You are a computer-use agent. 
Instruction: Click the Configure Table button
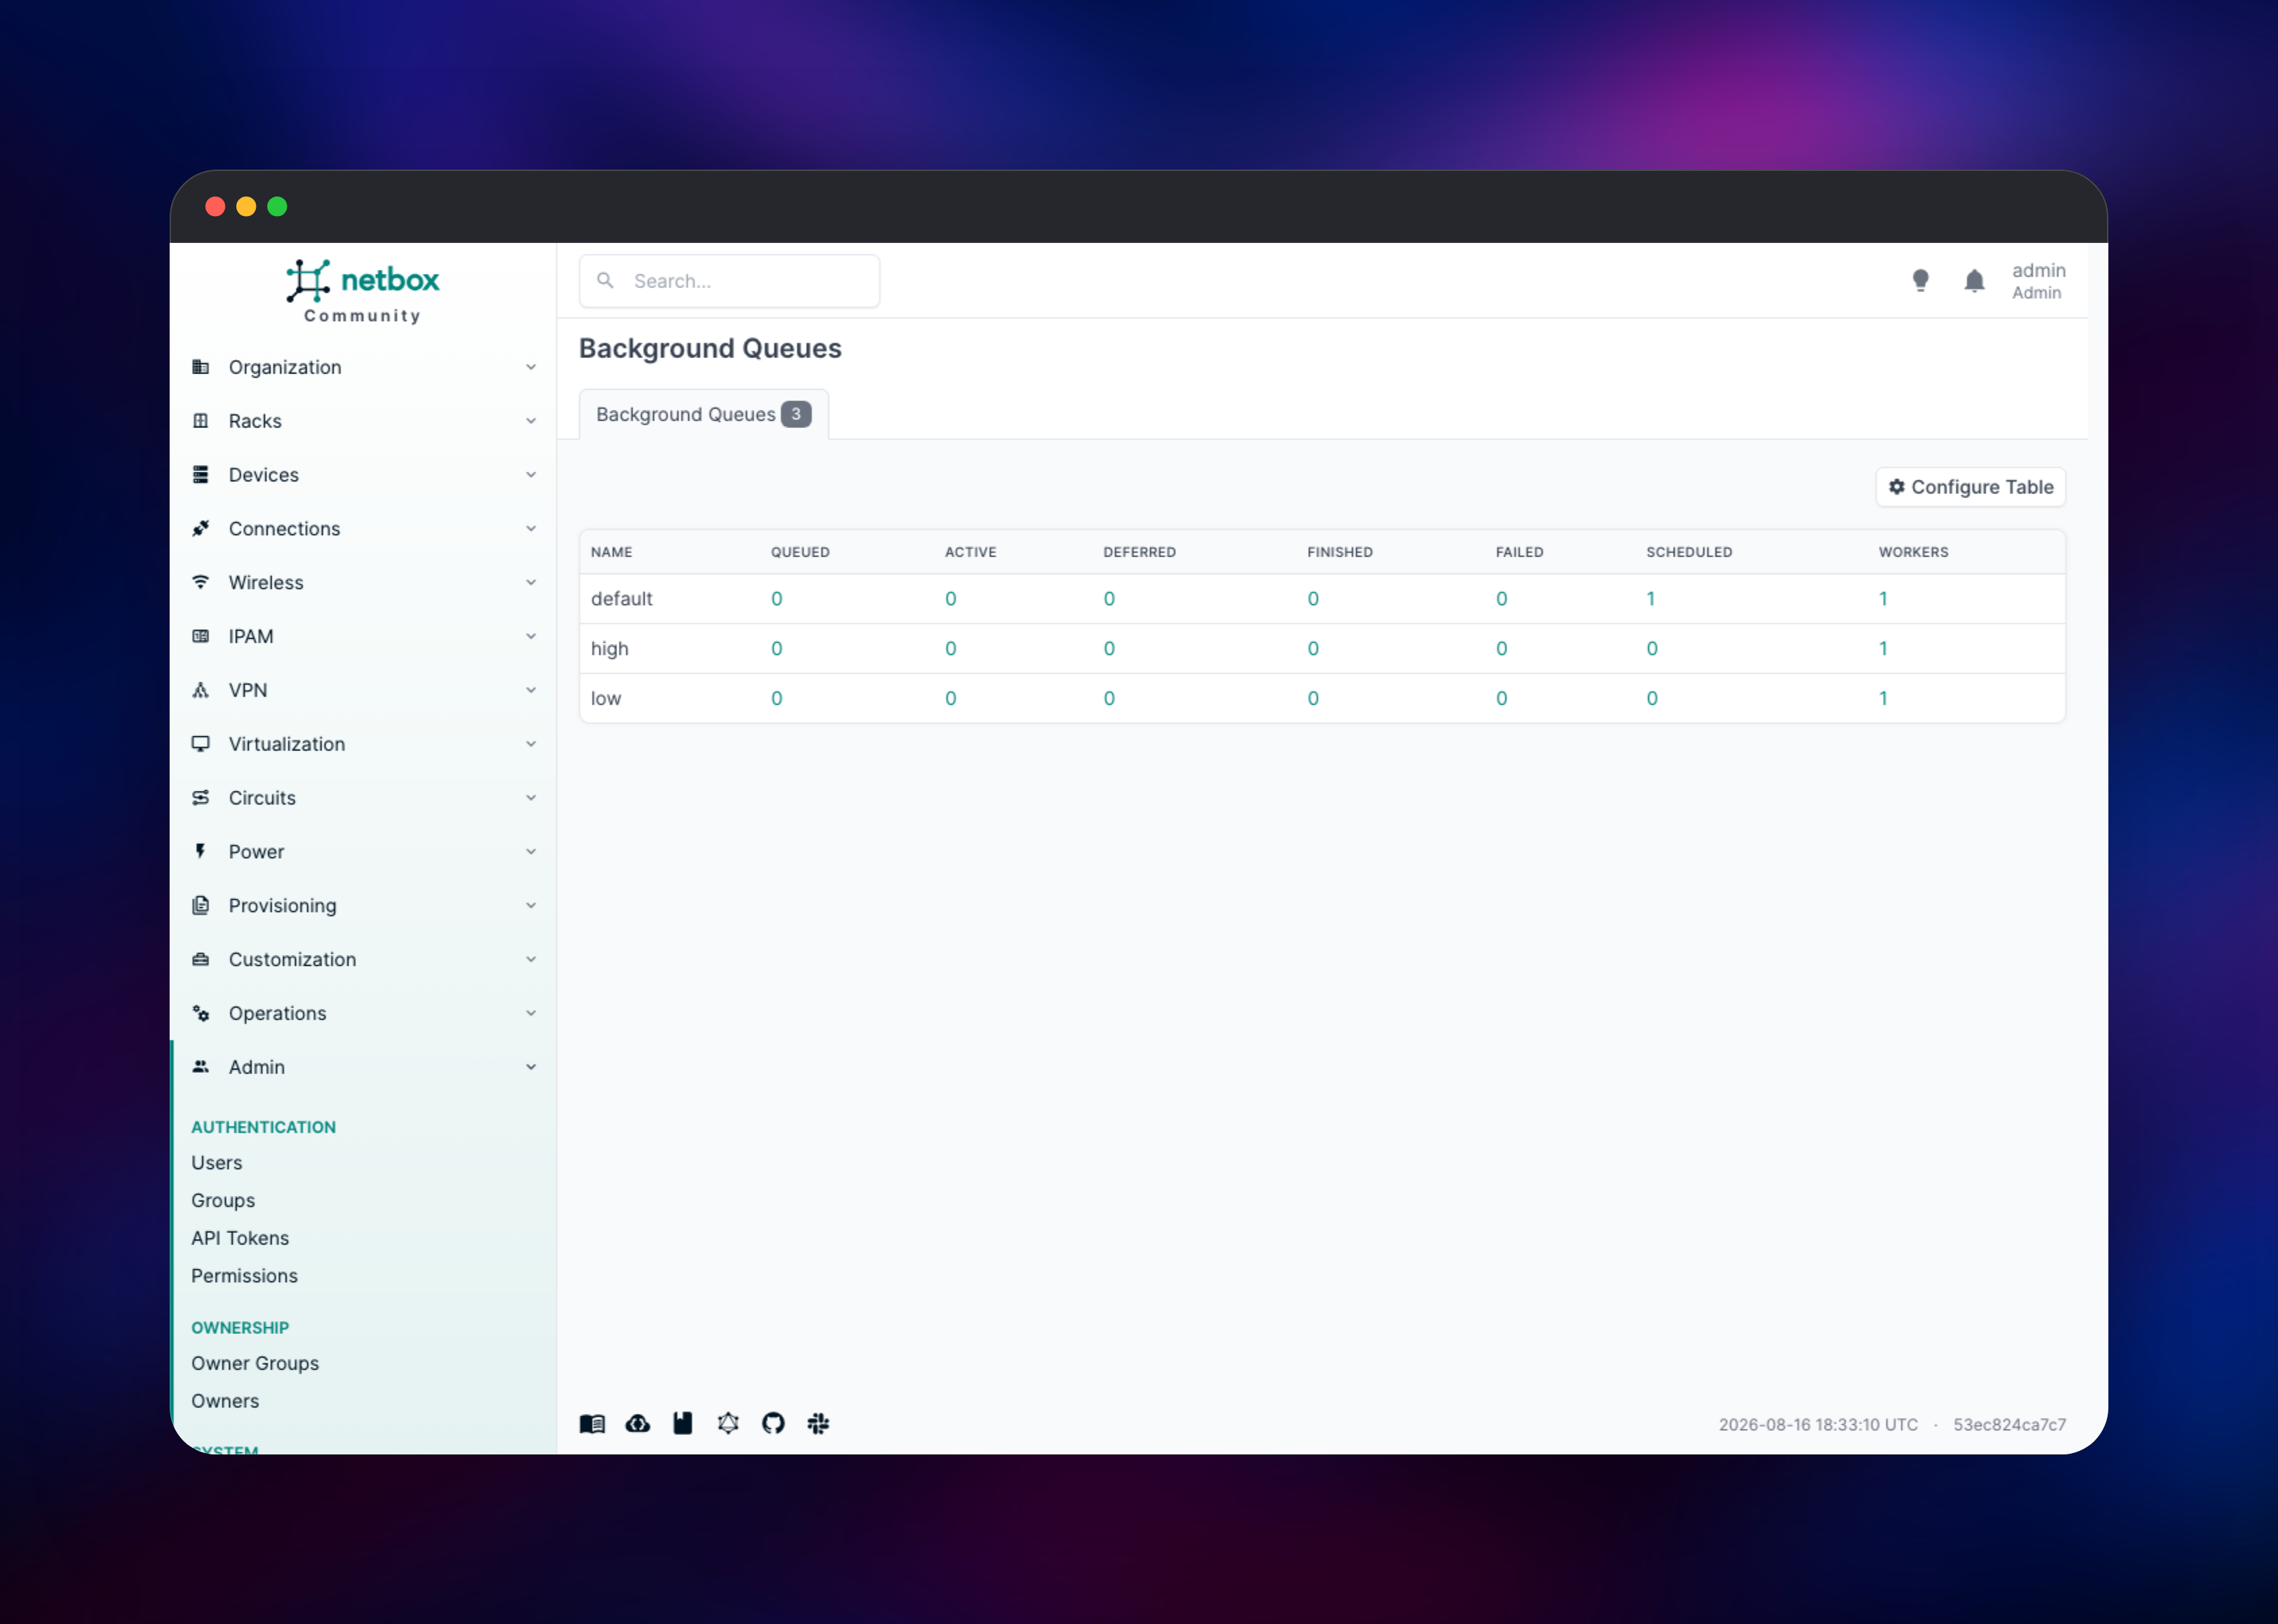coord(1970,487)
